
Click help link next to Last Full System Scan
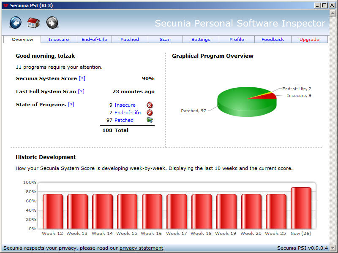point(81,92)
